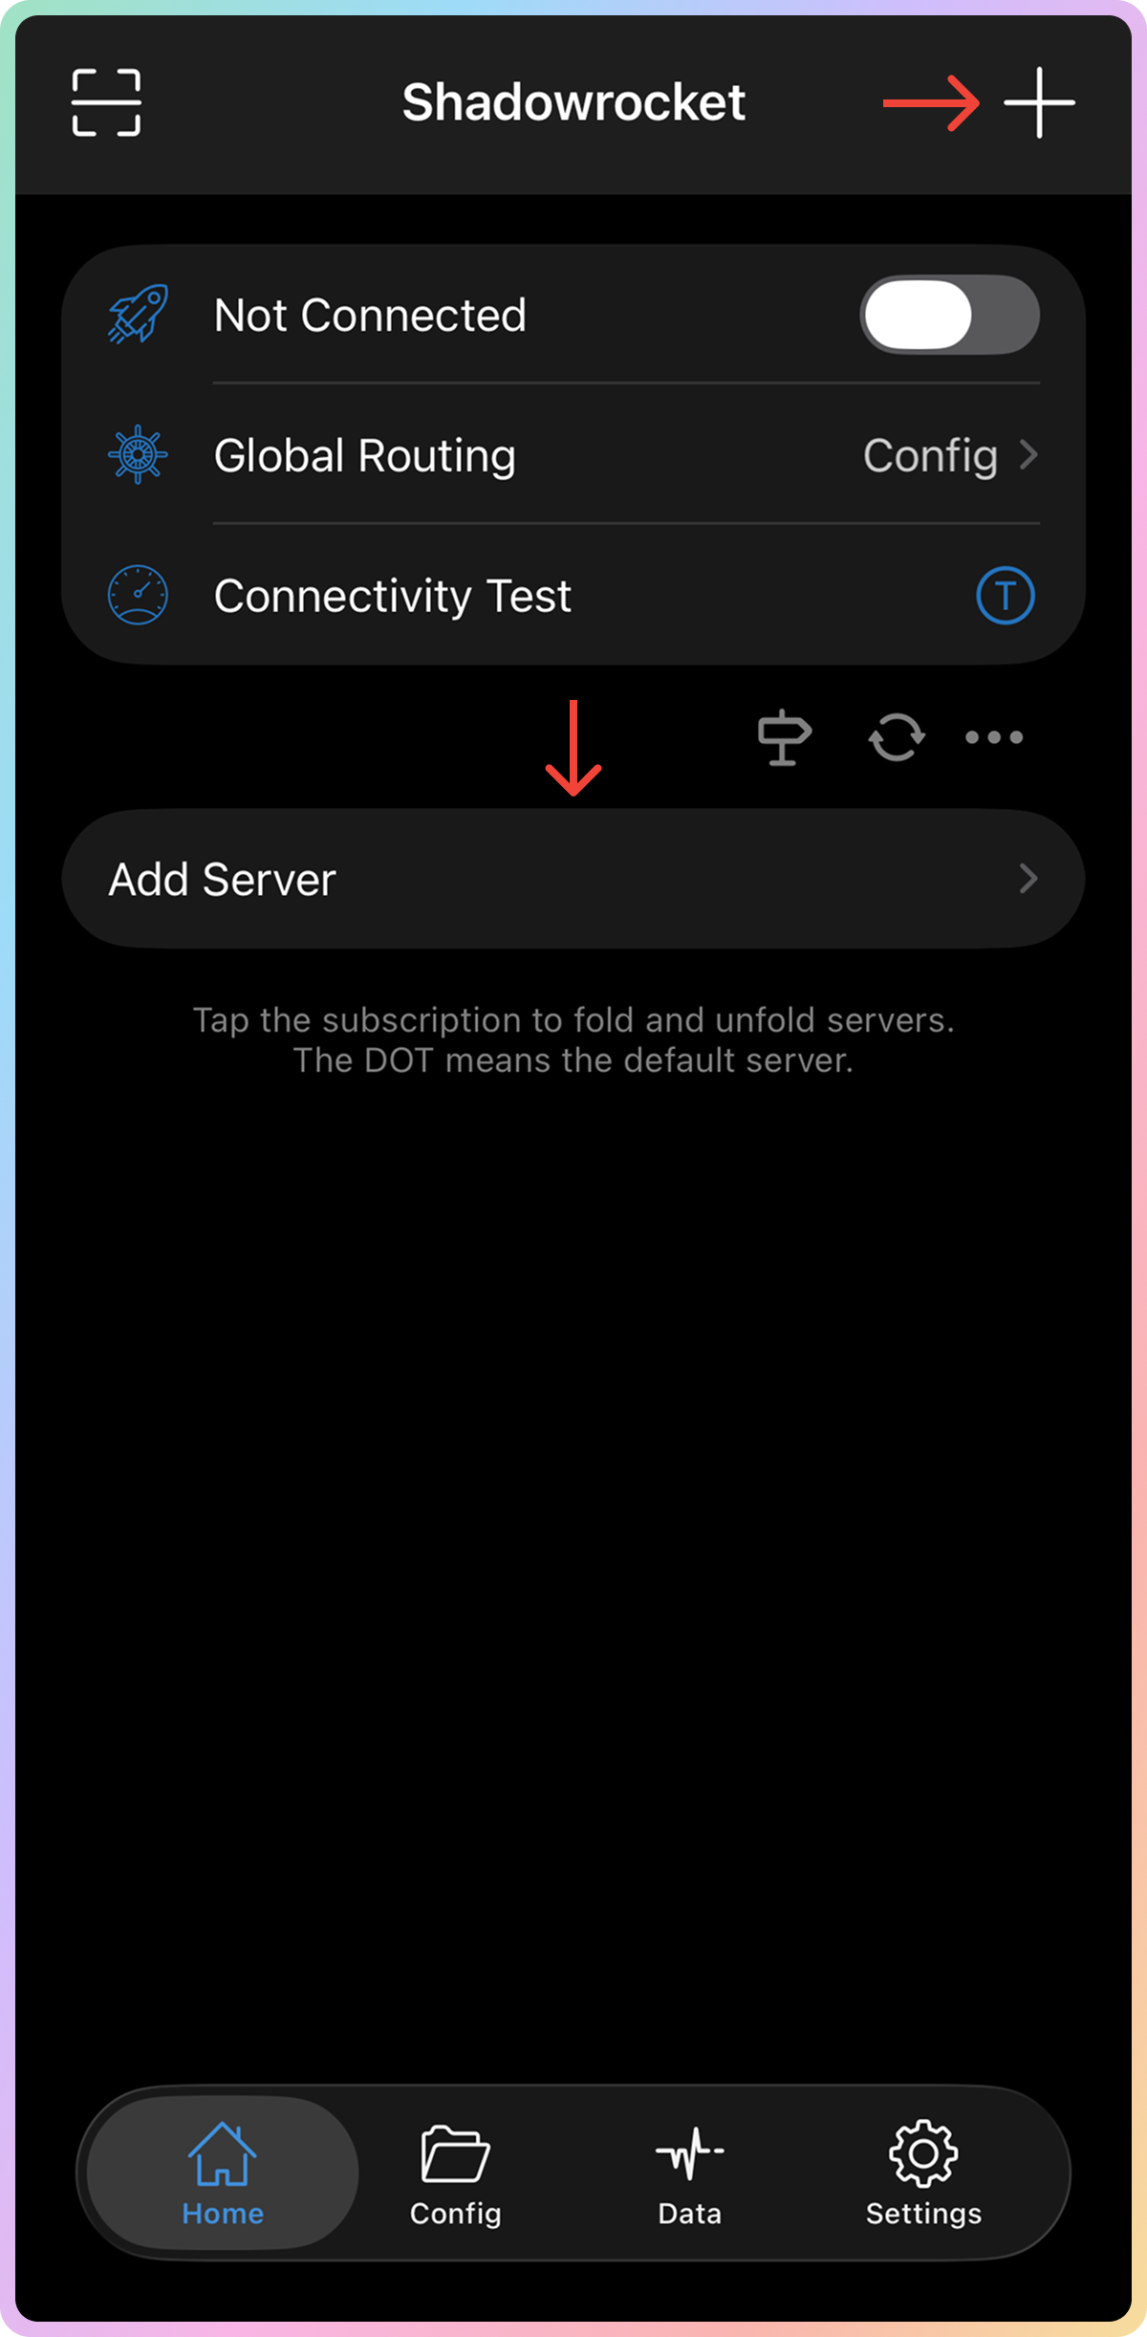Screen dimensions: 1147x2337
Task: Go to the Home tab
Action: click(x=223, y=2173)
